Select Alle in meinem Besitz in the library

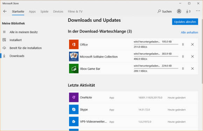click(23, 32)
